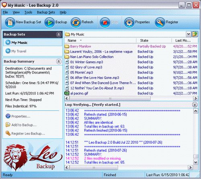This screenshot has width=201, height=179.
Task: Click the file icon for 12 Nothin' You Can Do
Action: (67, 88)
